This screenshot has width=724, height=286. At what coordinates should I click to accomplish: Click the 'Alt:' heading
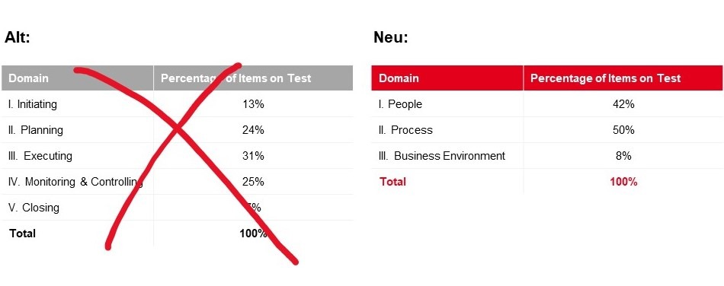click(17, 37)
